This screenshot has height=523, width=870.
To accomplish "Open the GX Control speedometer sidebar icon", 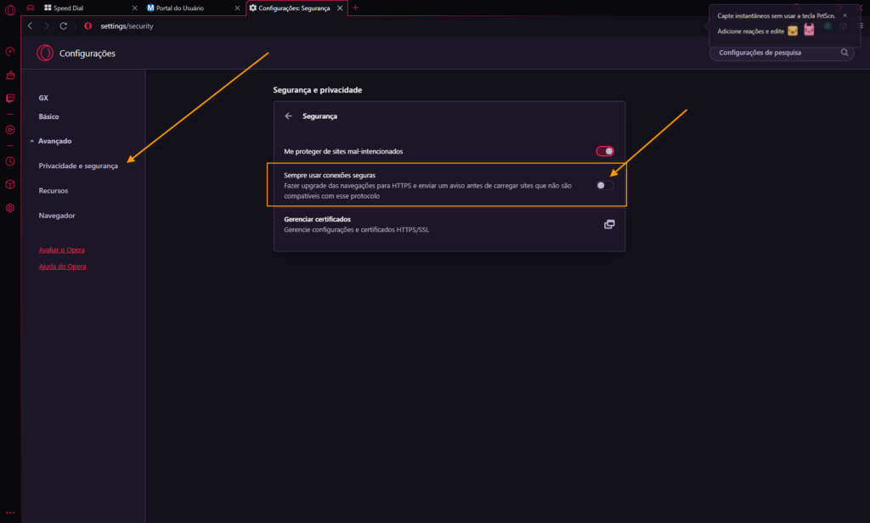I will point(10,51).
